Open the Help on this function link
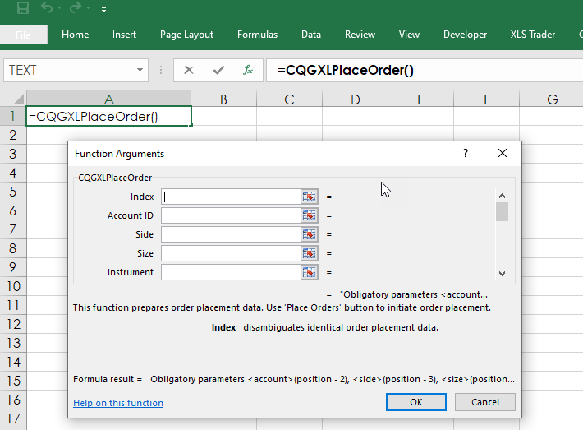 tap(118, 403)
